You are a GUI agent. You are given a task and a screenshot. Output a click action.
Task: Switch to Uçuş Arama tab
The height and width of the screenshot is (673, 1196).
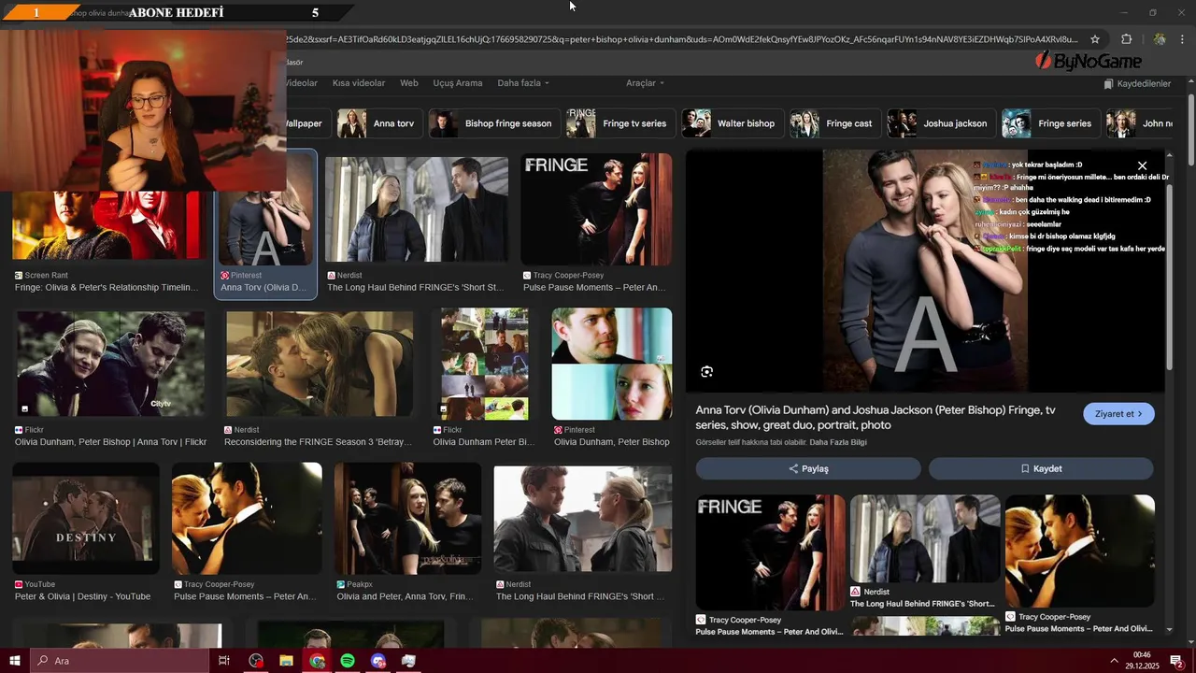coord(458,83)
